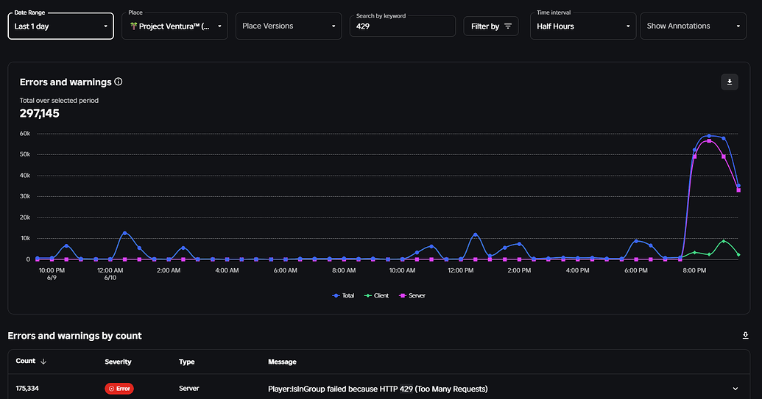Open the Filter by button
The image size is (762, 399).
click(x=491, y=26)
